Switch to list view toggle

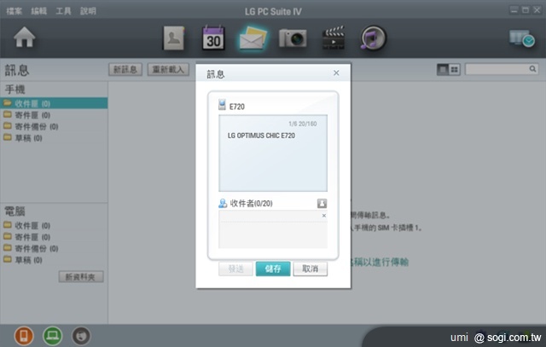pos(443,69)
